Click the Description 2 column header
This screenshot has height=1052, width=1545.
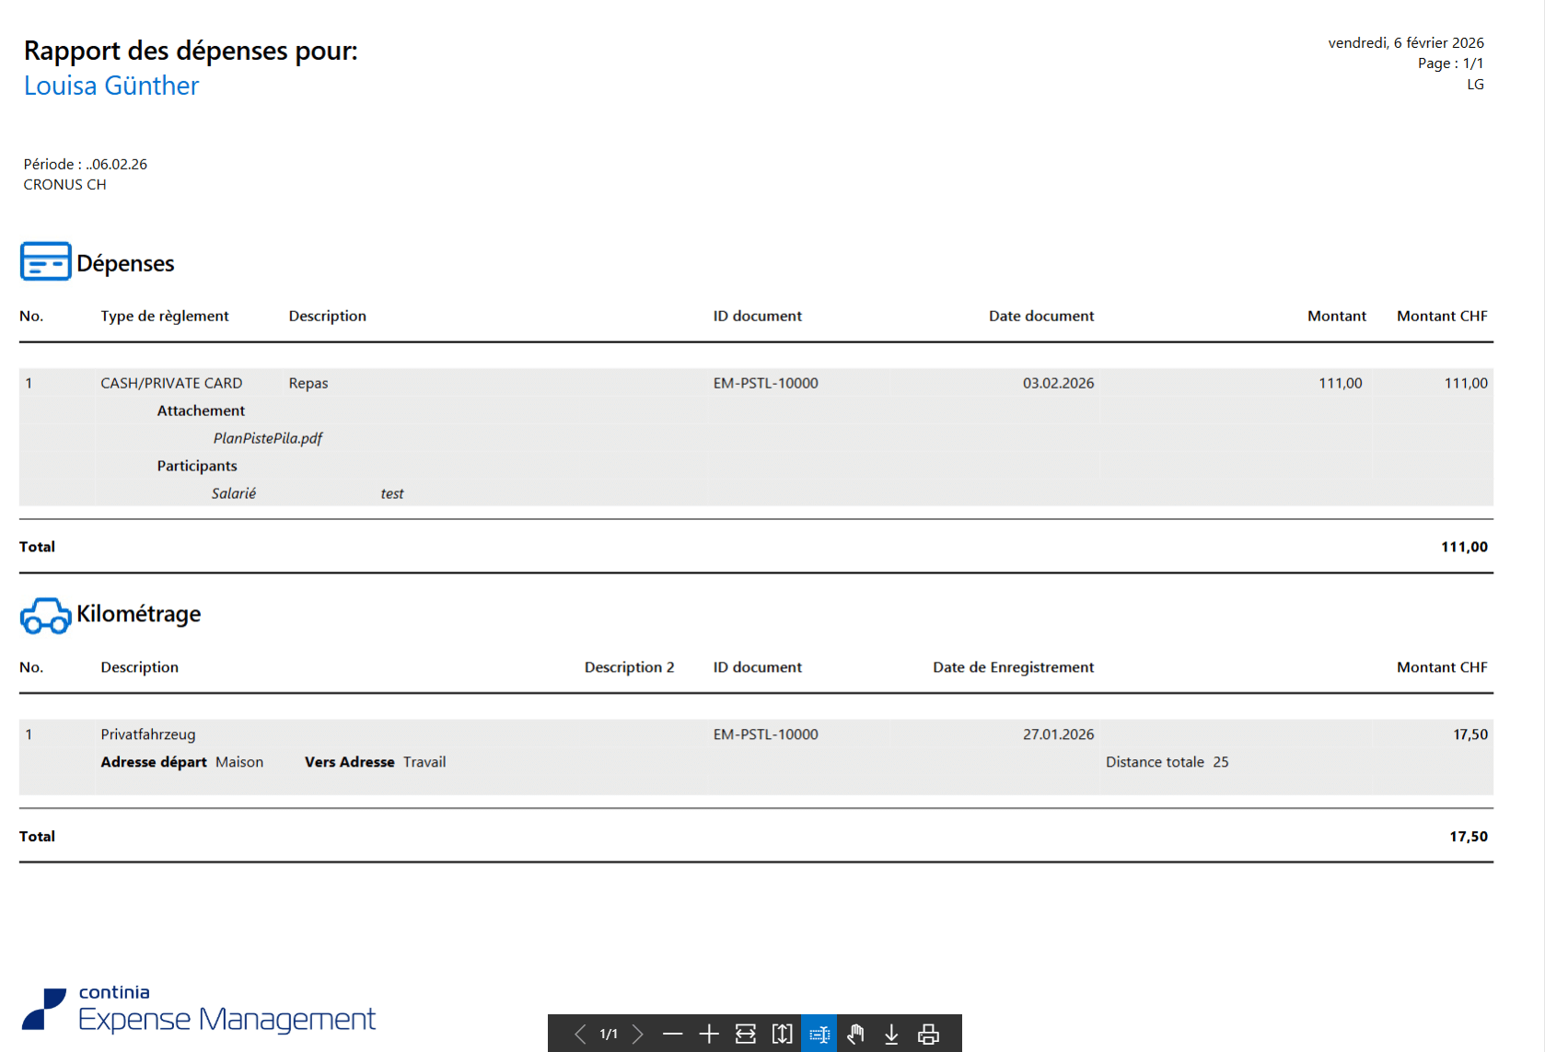629,667
